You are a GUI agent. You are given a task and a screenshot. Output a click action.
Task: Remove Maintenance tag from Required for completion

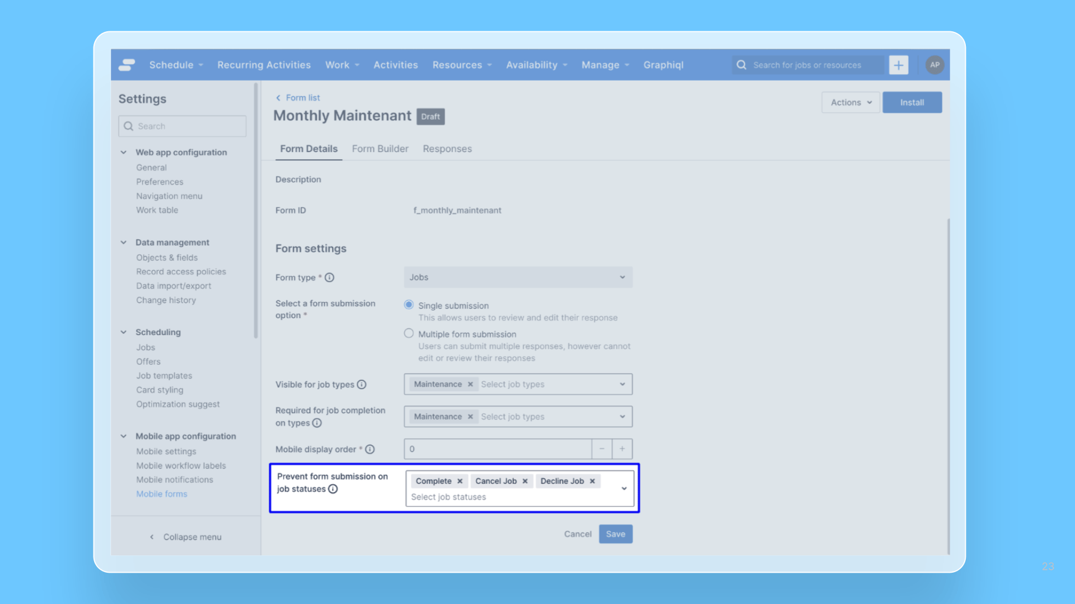click(x=470, y=417)
